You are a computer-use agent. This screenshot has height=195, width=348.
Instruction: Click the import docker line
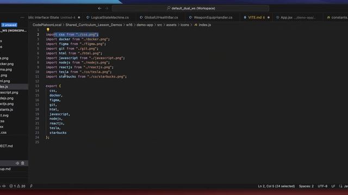coord(78,40)
